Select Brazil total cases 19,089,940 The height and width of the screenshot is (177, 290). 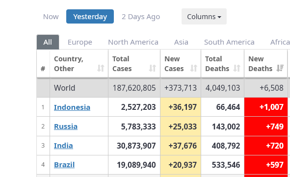136,165
